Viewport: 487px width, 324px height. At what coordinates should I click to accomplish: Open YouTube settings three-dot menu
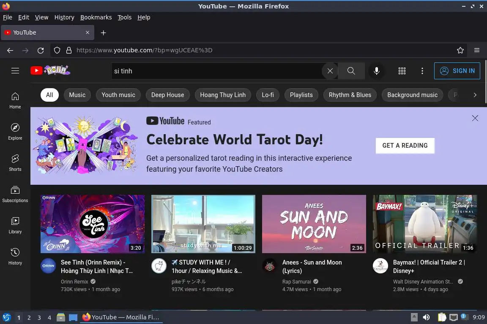click(422, 71)
